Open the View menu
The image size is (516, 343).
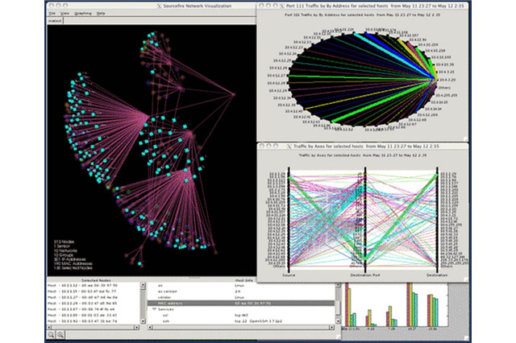point(64,14)
